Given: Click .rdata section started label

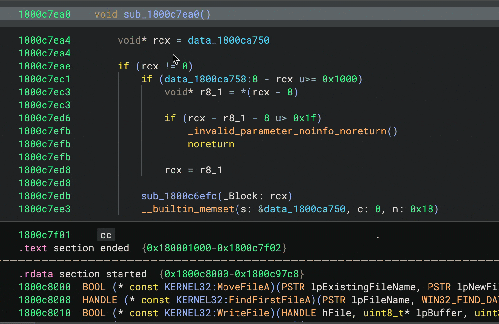Looking at the screenshot, I should pyautogui.click(x=83, y=274).
